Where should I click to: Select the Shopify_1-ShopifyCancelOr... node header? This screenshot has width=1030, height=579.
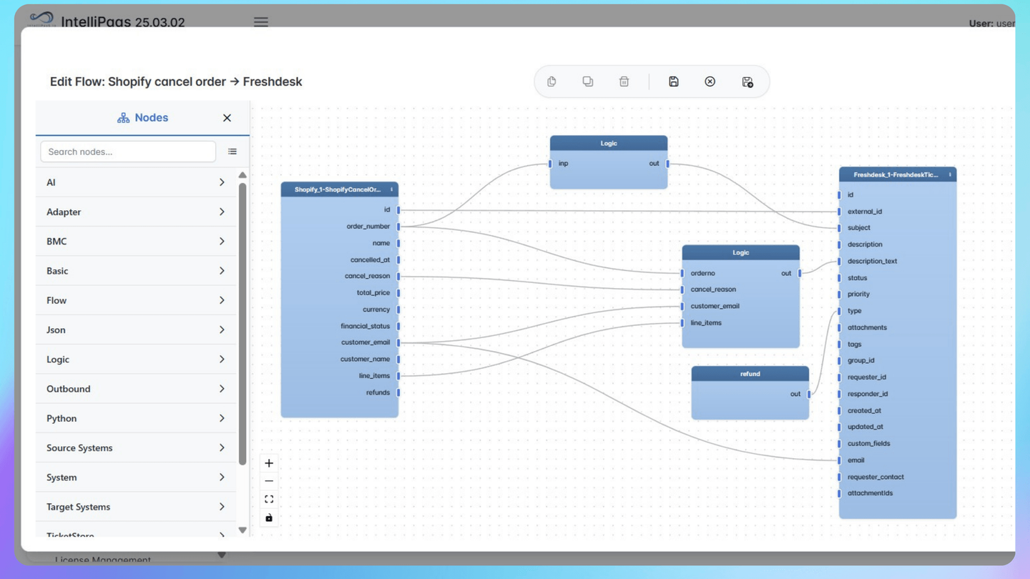click(x=340, y=189)
